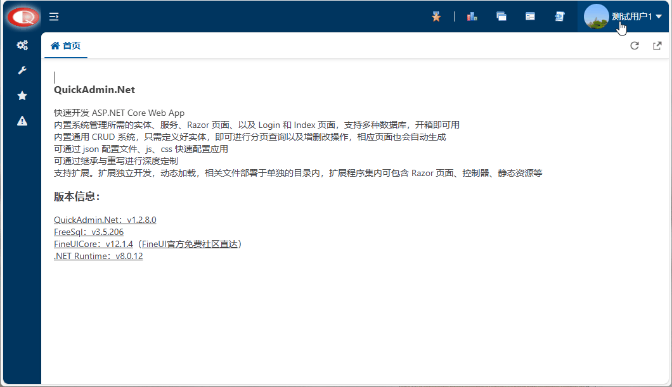Click the line starting '可通过 json 配置文件'
Screen dimensions: 672x387
tap(141, 149)
